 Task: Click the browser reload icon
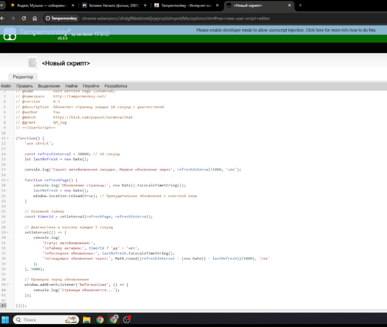[x=24, y=18]
